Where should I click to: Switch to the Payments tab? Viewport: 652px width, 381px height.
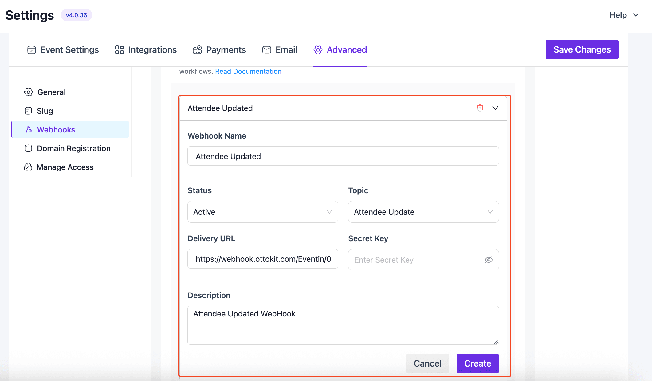pos(219,50)
